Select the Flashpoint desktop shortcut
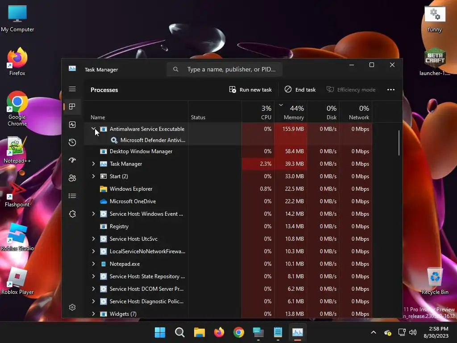This screenshot has width=457, height=343. tap(17, 194)
